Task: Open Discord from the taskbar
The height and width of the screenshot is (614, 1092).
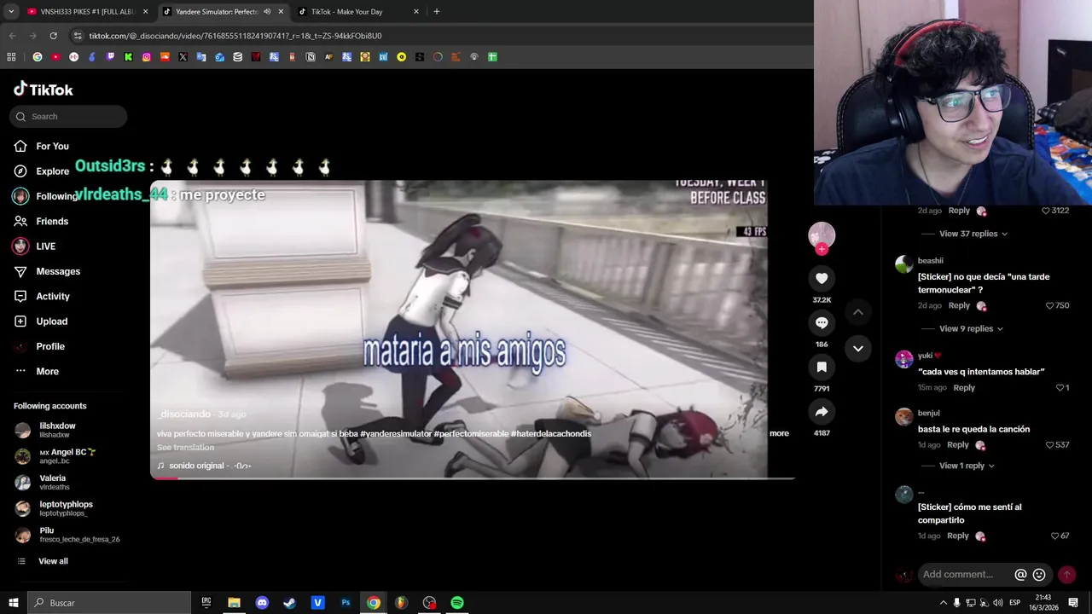Action: pos(262,603)
